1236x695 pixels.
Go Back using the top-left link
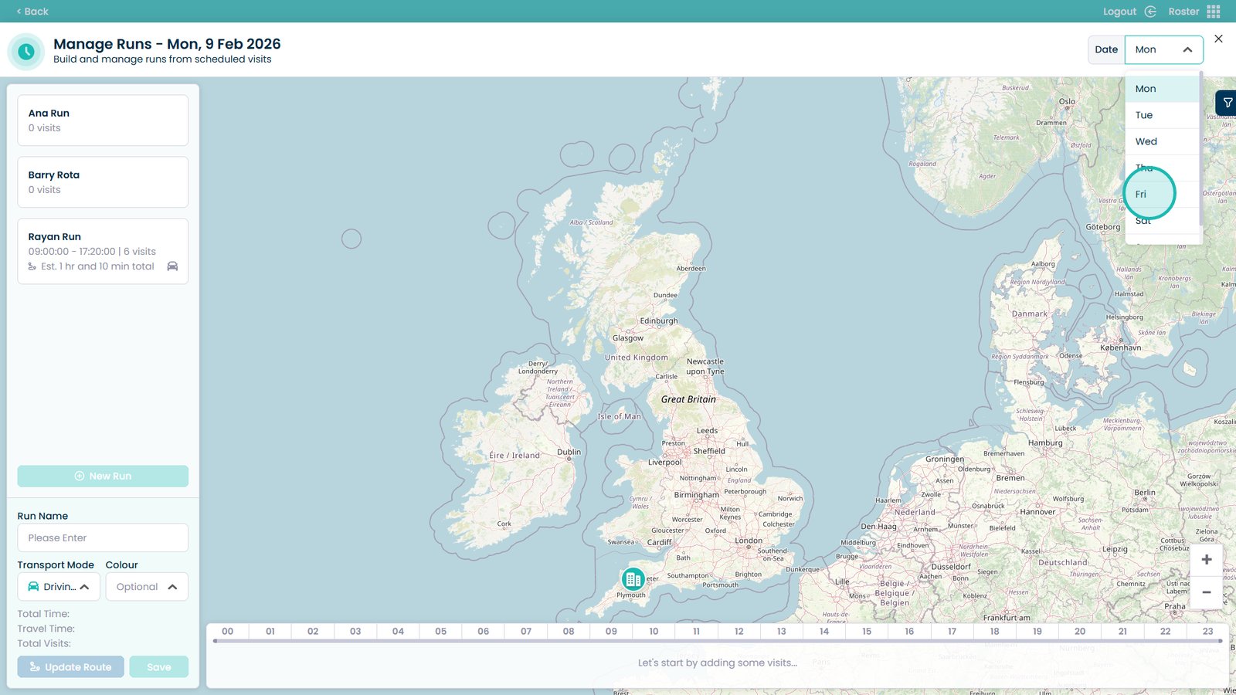pyautogui.click(x=32, y=12)
